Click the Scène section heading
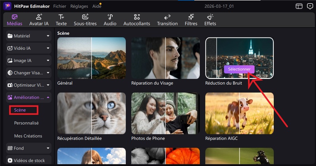This screenshot has width=316, height=166. coord(63,34)
